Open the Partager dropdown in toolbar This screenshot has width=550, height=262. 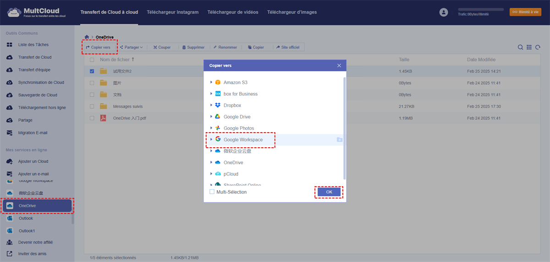(x=131, y=47)
